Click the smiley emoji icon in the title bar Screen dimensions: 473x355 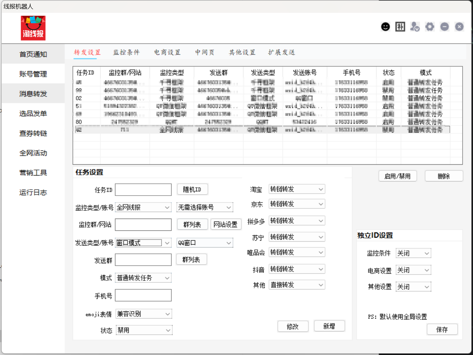(x=385, y=27)
